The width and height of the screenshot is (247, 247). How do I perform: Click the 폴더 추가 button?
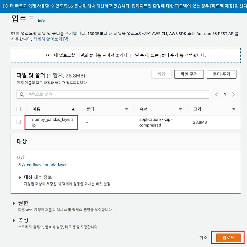(x=222, y=74)
